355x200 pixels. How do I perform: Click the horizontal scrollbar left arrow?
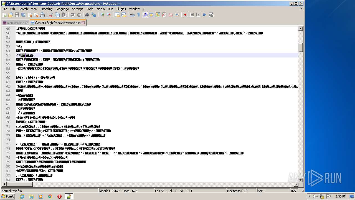pyautogui.click(x=4, y=184)
